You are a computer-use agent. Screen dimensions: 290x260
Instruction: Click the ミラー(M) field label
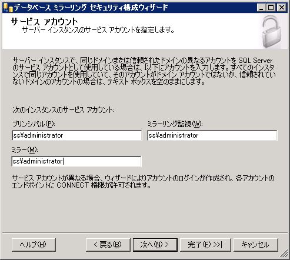click(x=25, y=150)
